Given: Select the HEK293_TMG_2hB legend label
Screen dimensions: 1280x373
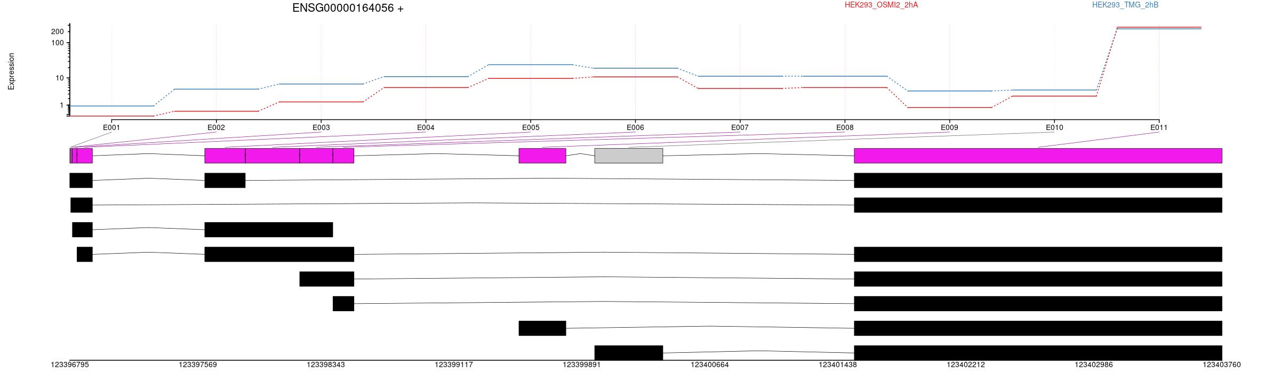Looking at the screenshot, I should (1125, 5).
